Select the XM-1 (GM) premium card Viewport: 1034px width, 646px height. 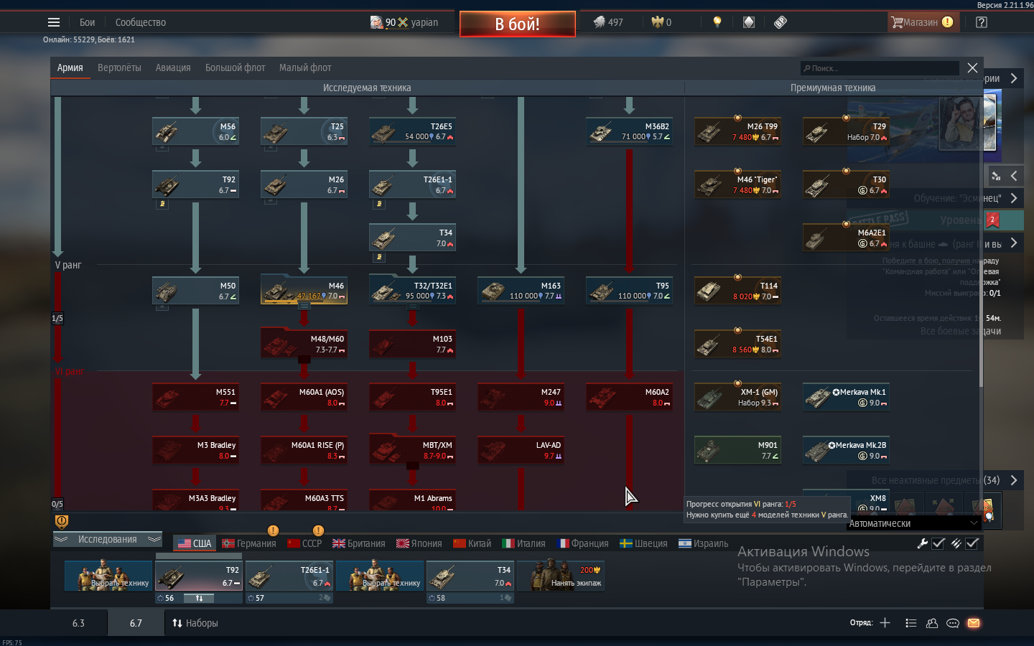[737, 398]
